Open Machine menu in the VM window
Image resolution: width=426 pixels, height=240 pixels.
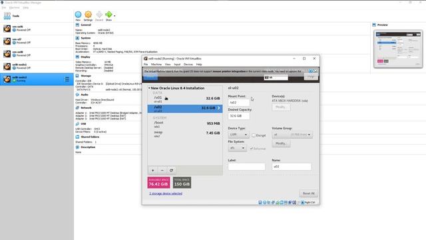pos(156,65)
